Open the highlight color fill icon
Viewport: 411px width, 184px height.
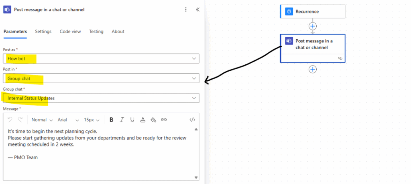[153, 120]
